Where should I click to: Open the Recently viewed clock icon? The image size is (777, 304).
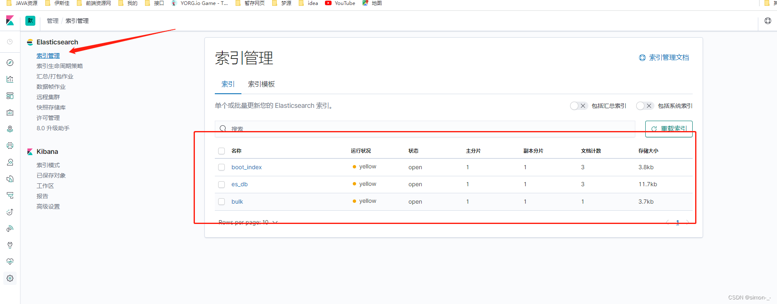tap(10, 42)
